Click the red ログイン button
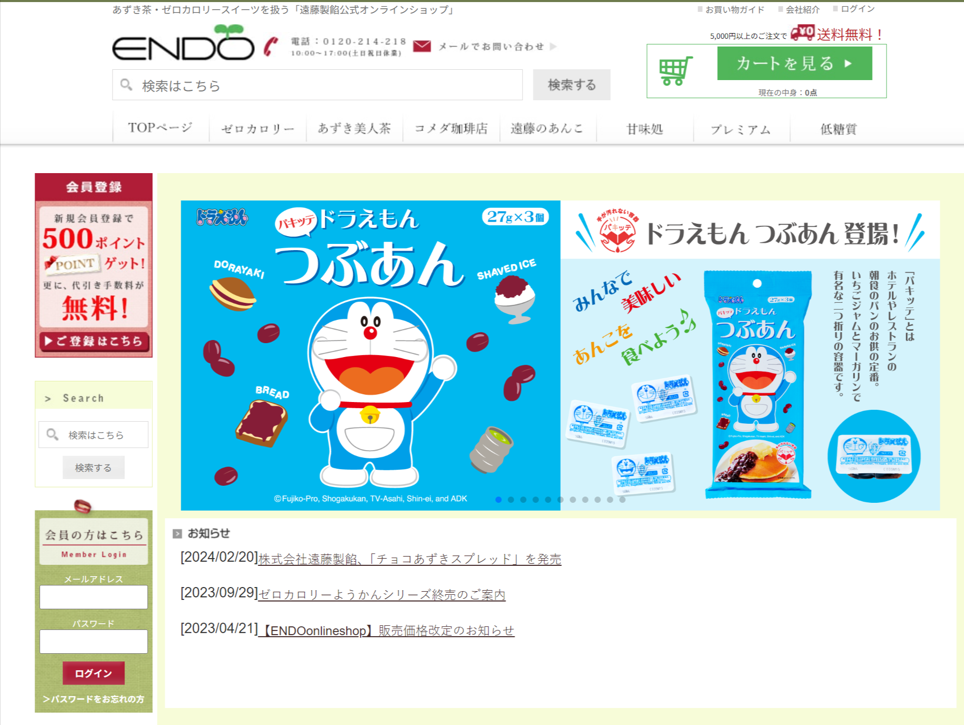Screen dimensions: 964x725 [93, 673]
